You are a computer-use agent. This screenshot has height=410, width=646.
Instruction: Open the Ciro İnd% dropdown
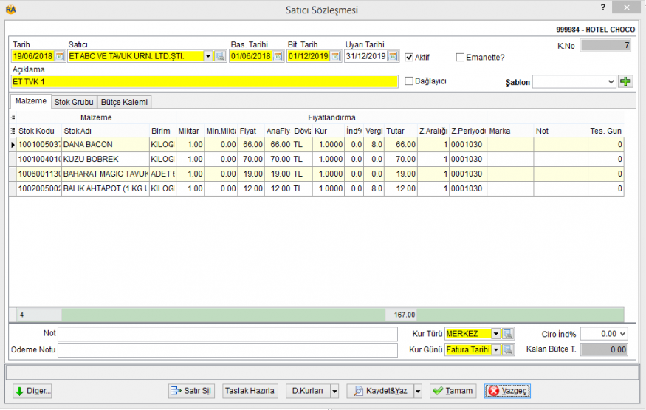coord(622,334)
